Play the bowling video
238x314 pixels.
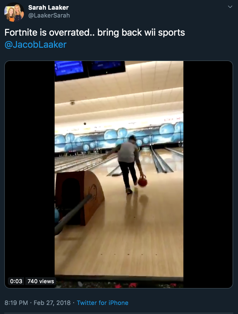tap(119, 174)
